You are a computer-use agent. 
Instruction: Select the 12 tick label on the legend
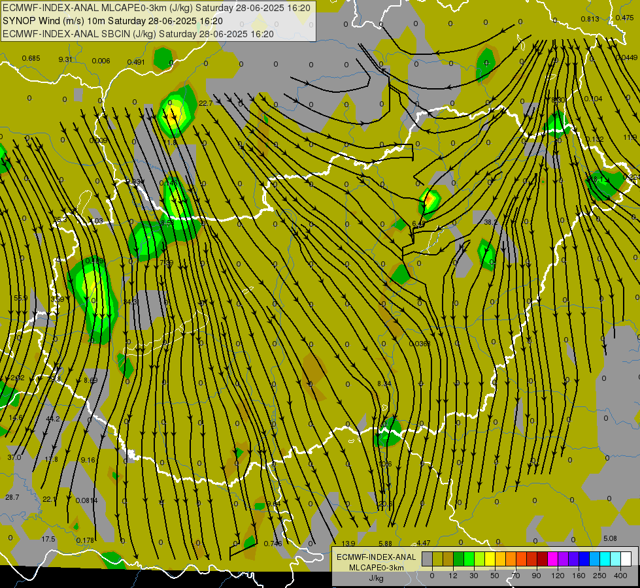click(x=453, y=576)
